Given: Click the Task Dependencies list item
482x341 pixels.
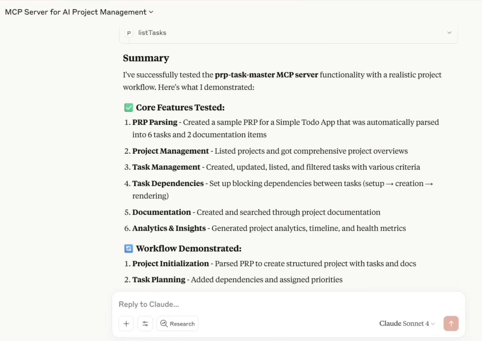Looking at the screenshot, I should coord(279,189).
